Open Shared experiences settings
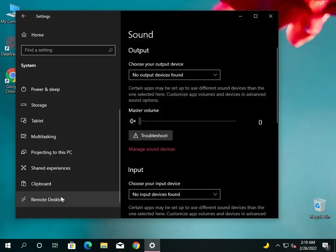 point(68,168)
